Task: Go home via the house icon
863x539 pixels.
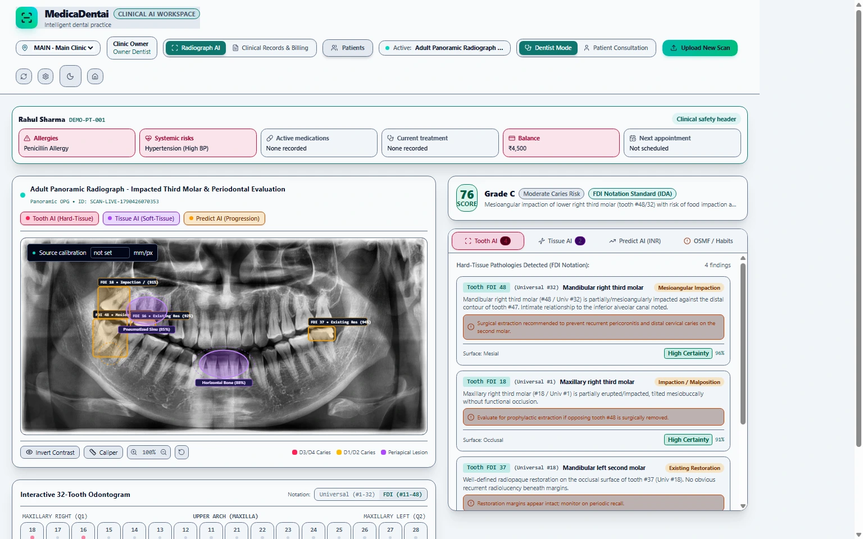Action: coord(95,76)
